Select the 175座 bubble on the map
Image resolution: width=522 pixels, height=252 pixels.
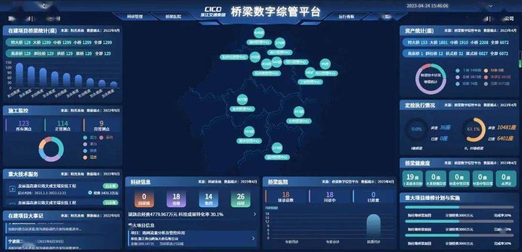(280, 43)
